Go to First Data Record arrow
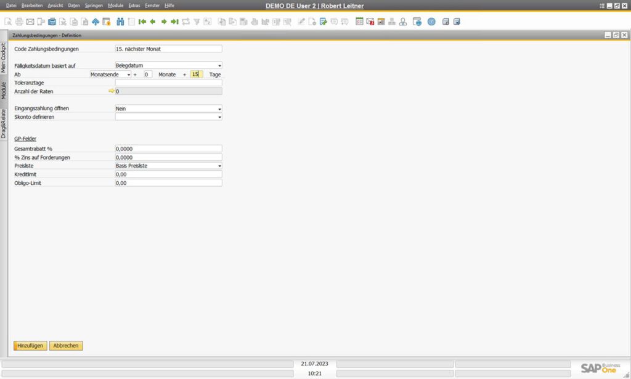631x379 pixels. pyautogui.click(x=142, y=22)
